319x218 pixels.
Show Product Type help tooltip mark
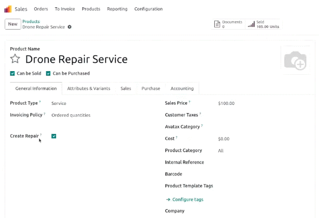click(40, 102)
